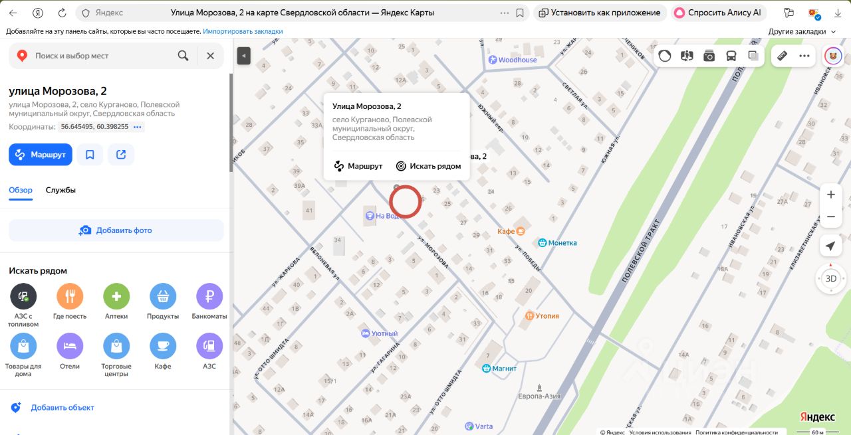This screenshot has height=435, width=851.
Task: Open the browser downloads arrow
Action: (837, 13)
